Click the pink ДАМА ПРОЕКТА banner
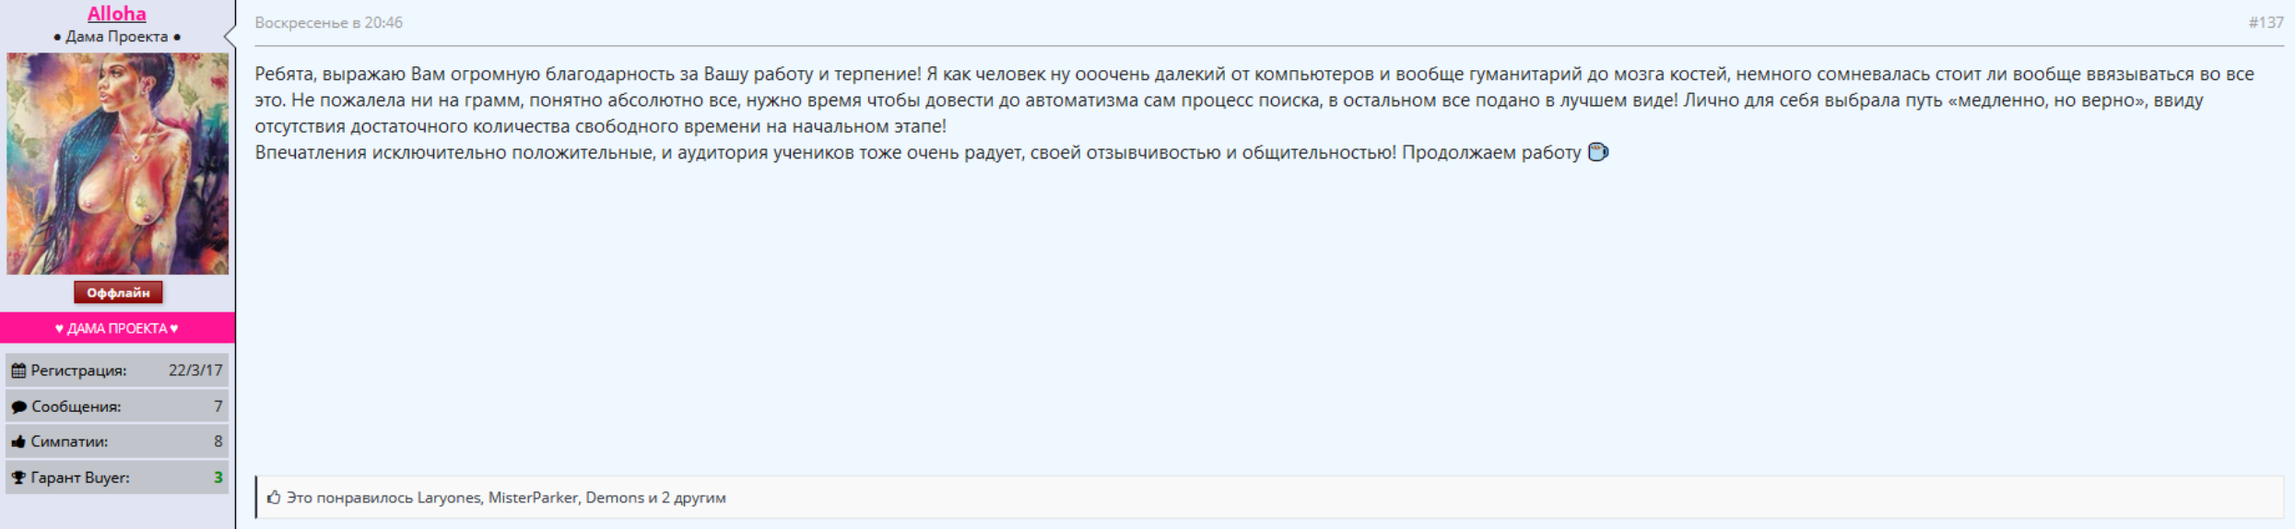Screen dimensions: 2295x529 pos(117,328)
